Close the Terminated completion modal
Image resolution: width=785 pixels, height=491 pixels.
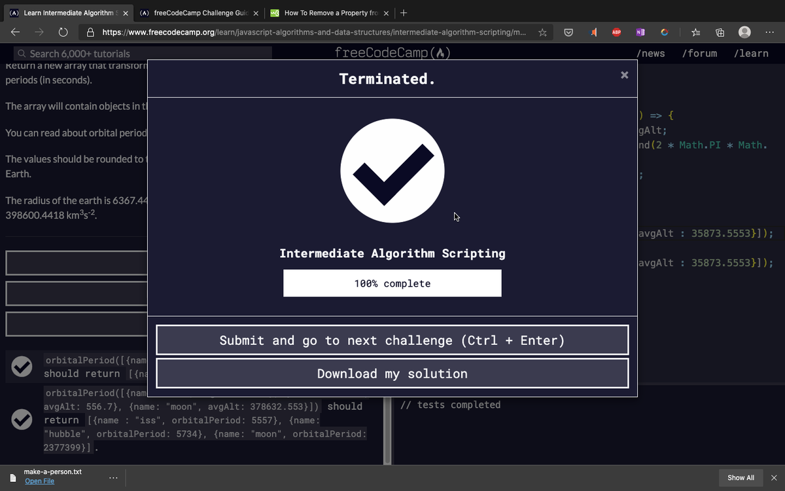tap(624, 75)
